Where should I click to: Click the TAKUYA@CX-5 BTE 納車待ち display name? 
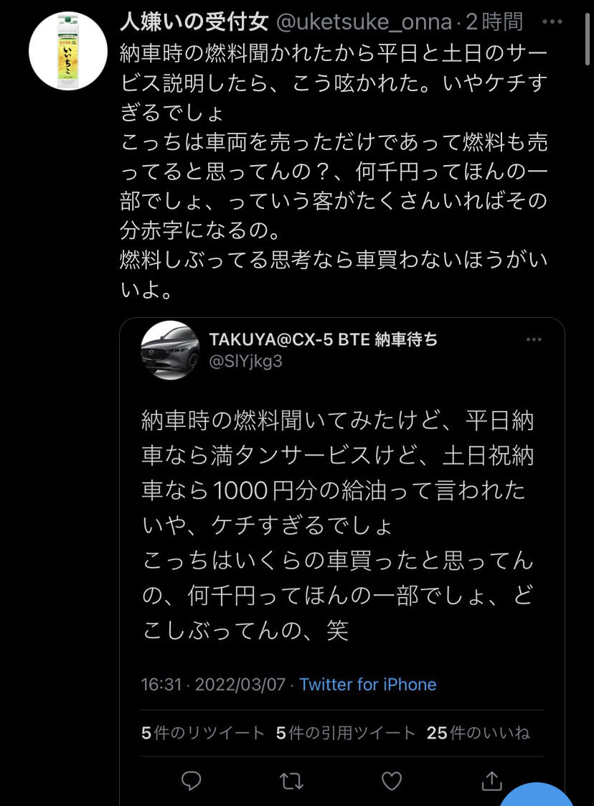(x=324, y=339)
